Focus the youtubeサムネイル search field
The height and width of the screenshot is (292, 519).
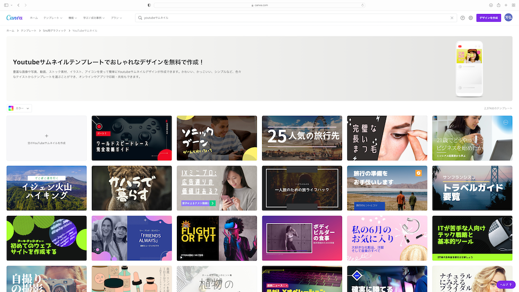[x=296, y=18]
